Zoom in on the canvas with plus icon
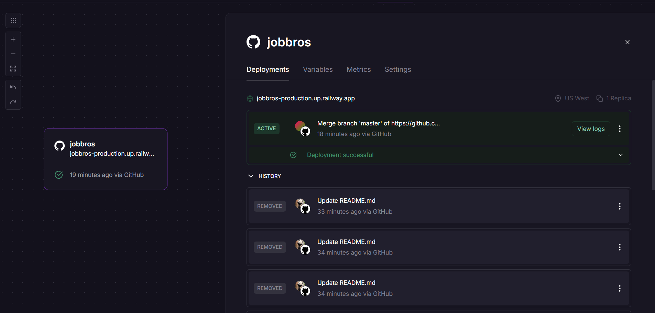 point(13,40)
